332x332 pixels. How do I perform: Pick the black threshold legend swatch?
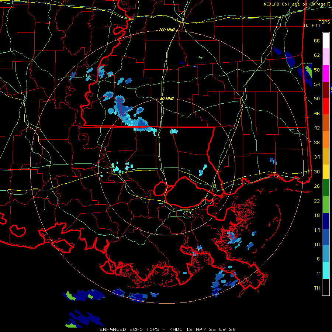[x=326, y=287]
